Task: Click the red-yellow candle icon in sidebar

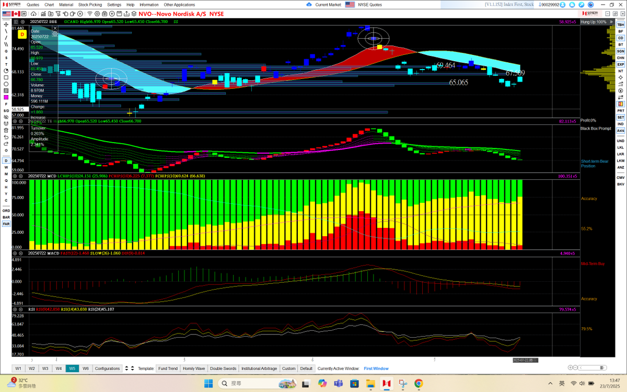Action: coord(620,104)
